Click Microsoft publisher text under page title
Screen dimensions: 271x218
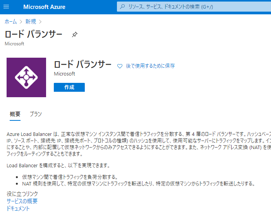point(15,44)
